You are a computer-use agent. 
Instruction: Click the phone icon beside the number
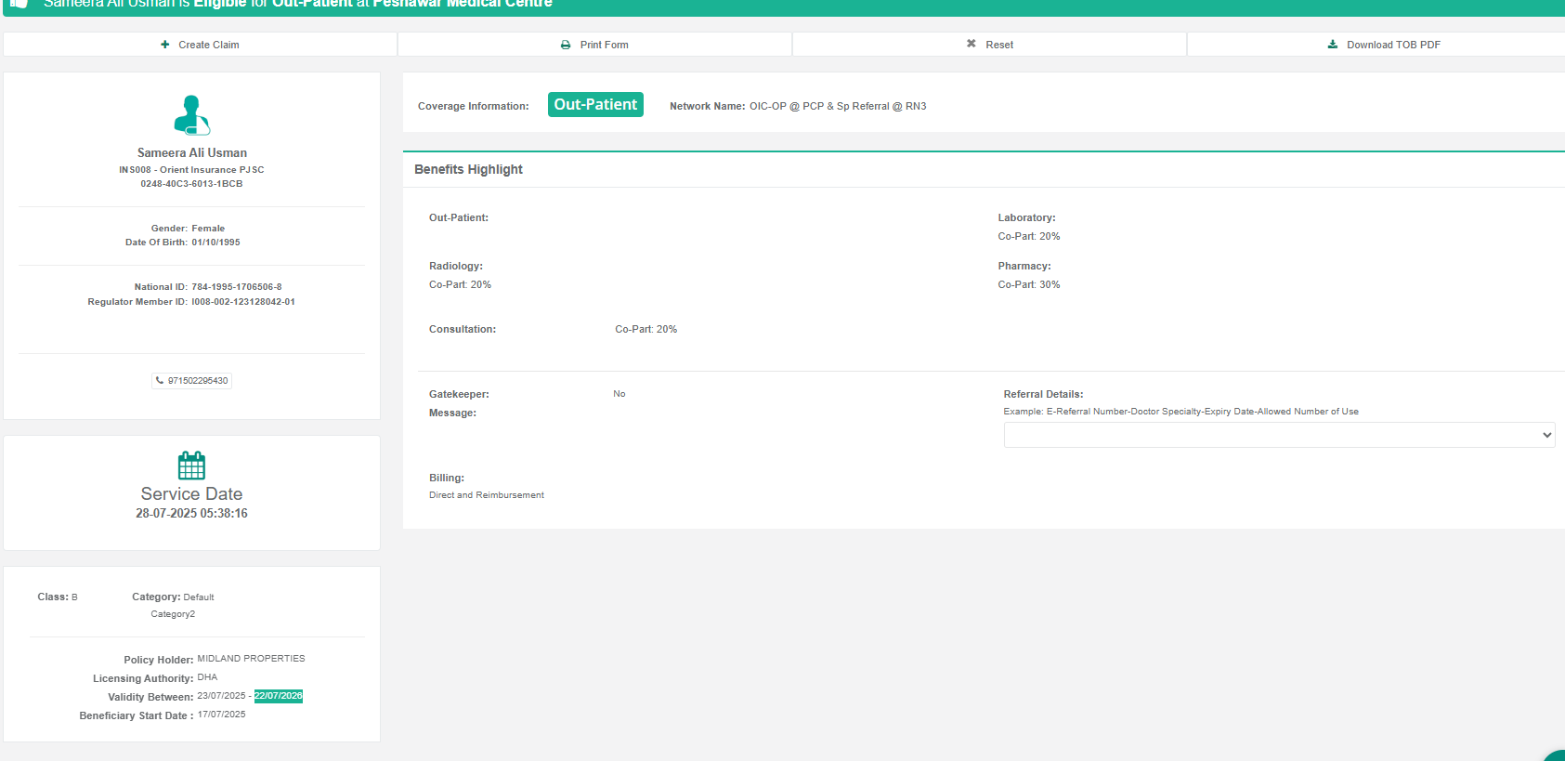(160, 380)
